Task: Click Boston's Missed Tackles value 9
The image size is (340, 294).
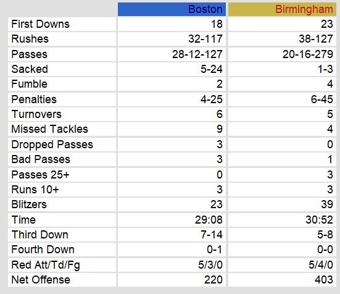Action: (220, 129)
